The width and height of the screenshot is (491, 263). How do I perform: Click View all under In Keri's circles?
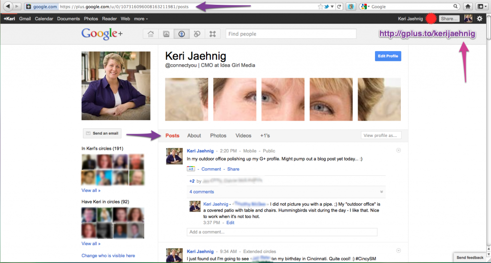91,190
